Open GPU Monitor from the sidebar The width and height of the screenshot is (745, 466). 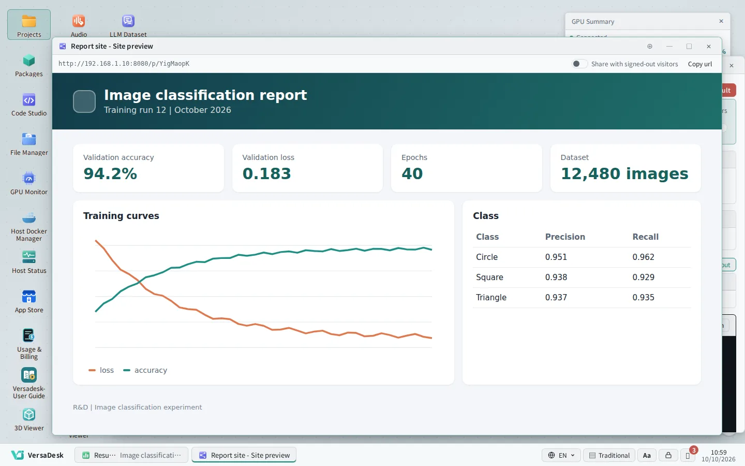coord(29,183)
